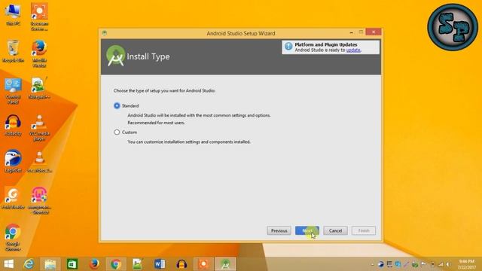Open the Windows Start button
The height and width of the screenshot is (271, 482).
tap(8, 264)
